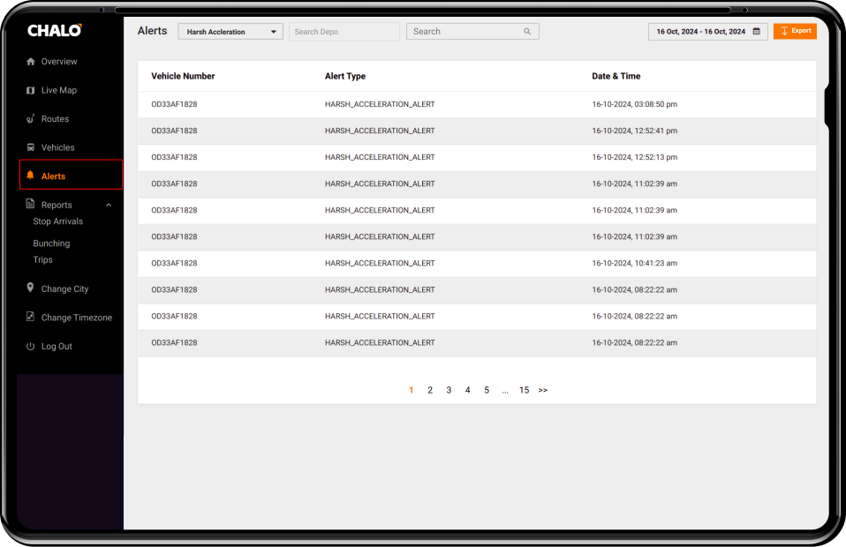
Task: Click the Vehicles bus icon
Action: [x=31, y=147]
